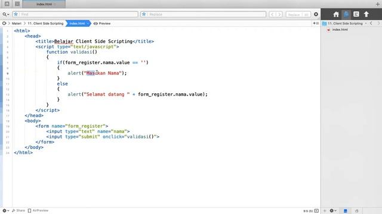Viewport: 382px width, 214px height.
Task: Select 11. Client Side Scripting path segment
Action: [45, 24]
